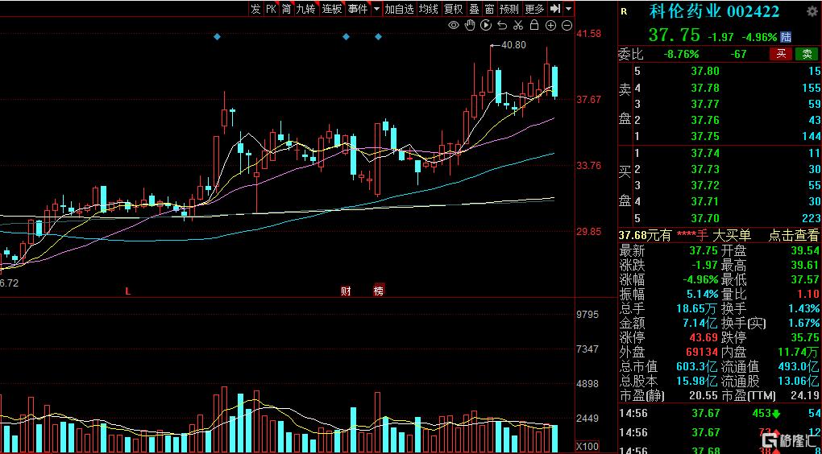
Task: Open the 预测 forecast item
Action: click(509, 9)
